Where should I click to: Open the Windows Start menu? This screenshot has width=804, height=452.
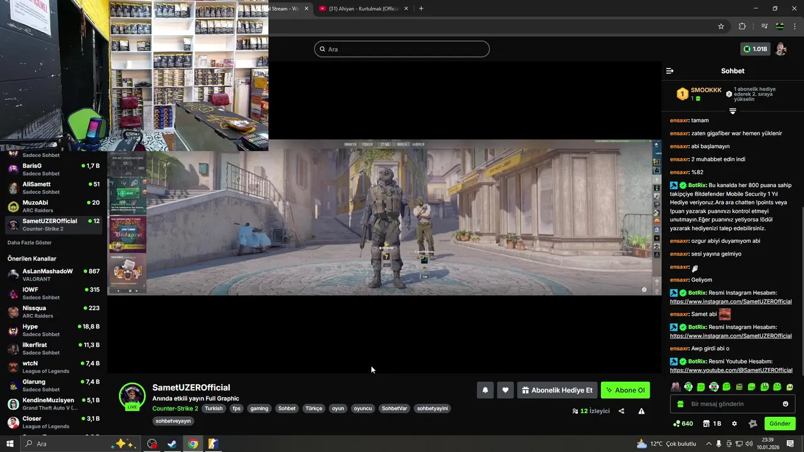(10, 444)
